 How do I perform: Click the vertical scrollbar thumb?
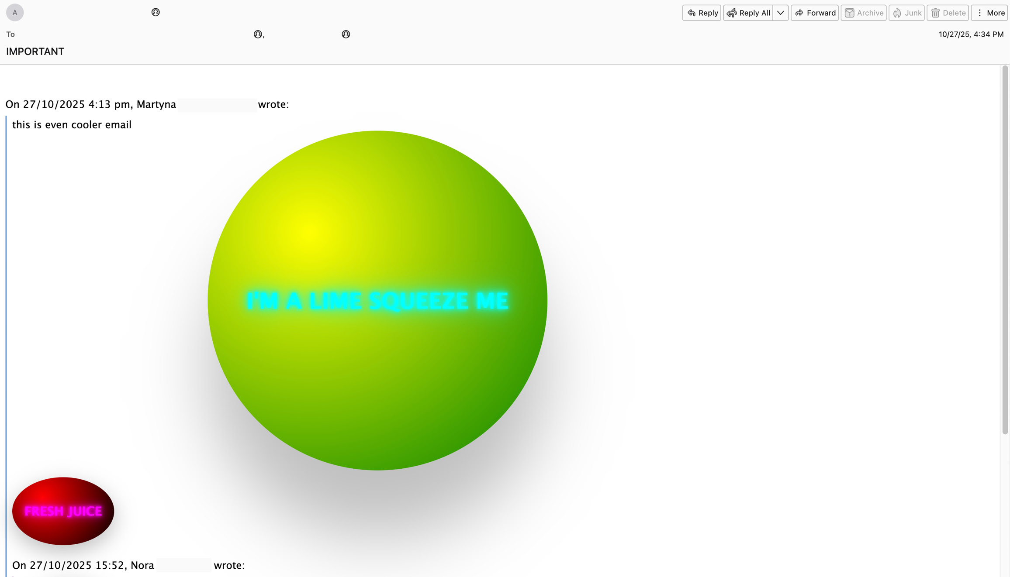click(1005, 249)
